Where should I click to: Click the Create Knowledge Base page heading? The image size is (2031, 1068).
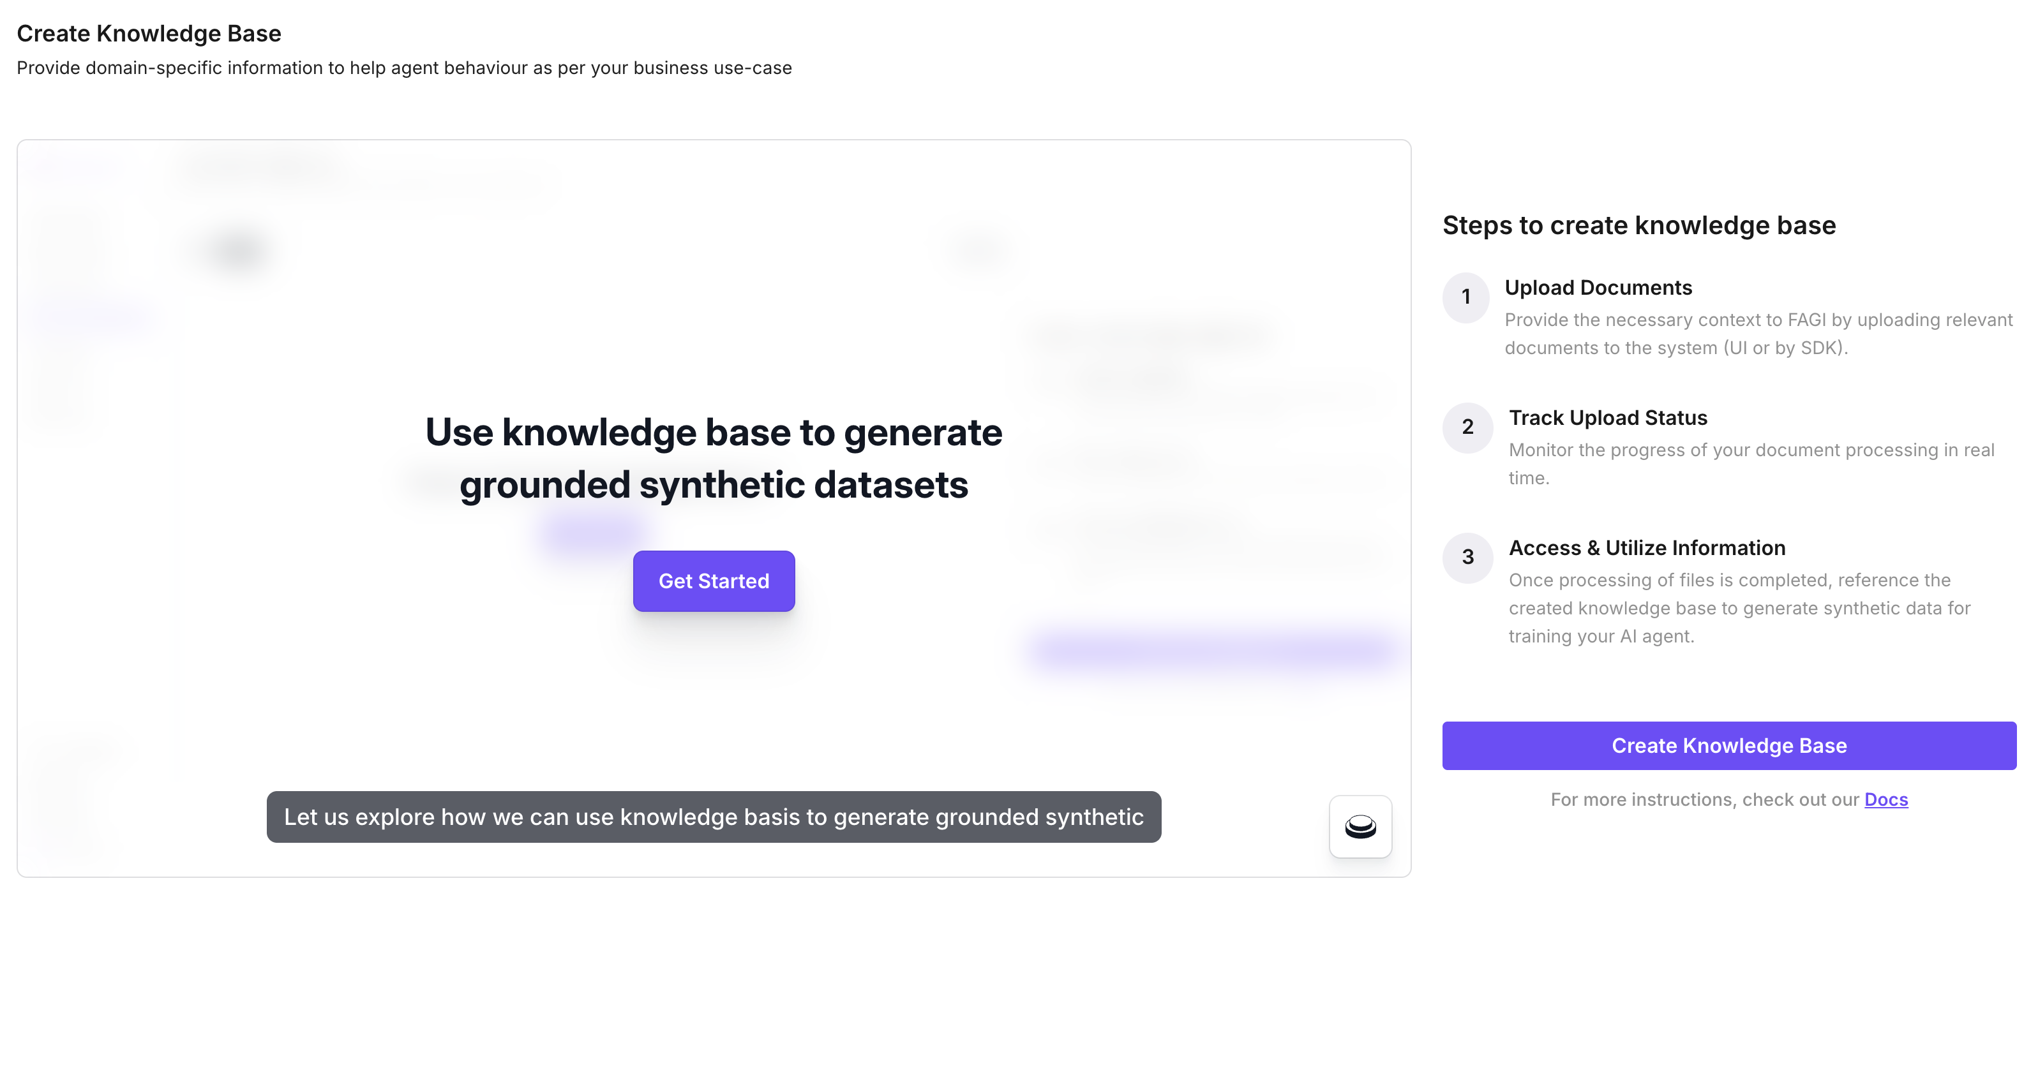(x=149, y=33)
